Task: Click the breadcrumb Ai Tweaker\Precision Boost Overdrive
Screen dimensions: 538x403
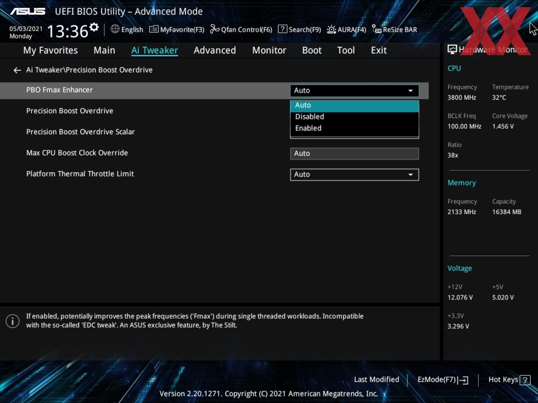Action: [x=89, y=70]
